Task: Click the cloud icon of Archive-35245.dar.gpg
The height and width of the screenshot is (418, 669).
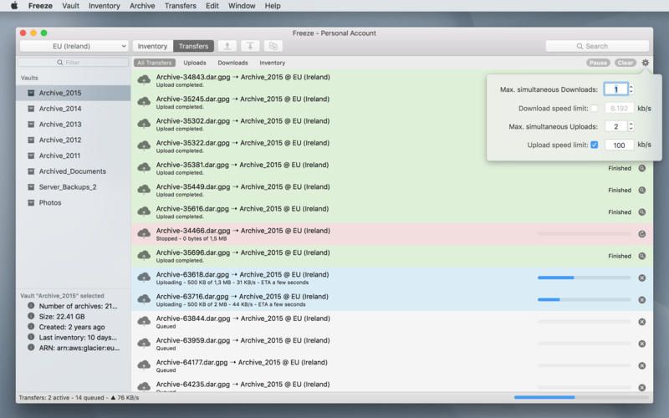Action: tap(144, 102)
